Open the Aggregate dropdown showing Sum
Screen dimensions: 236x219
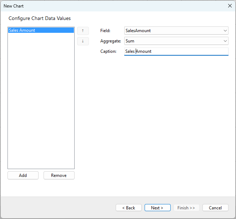pos(176,41)
